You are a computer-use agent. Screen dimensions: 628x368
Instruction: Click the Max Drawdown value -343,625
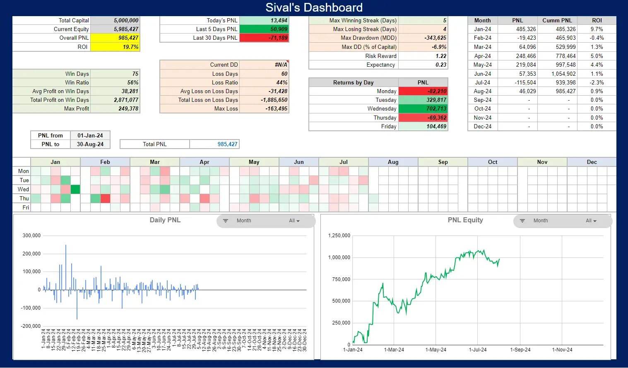423,38
